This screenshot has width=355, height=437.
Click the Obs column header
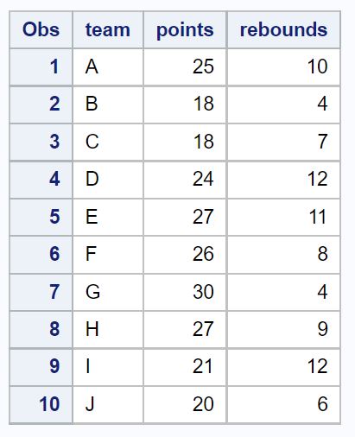pos(41,29)
